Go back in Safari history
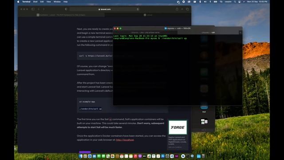The image size is (284, 160). click(39, 9)
